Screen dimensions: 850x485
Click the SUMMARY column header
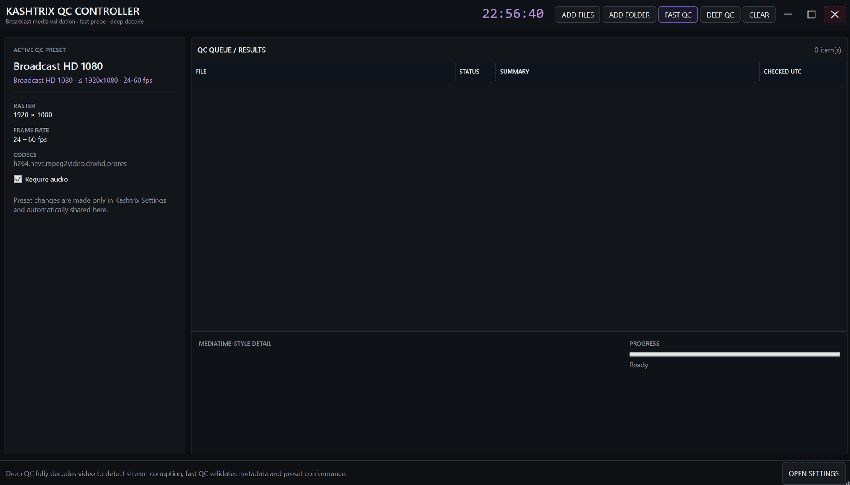627,72
